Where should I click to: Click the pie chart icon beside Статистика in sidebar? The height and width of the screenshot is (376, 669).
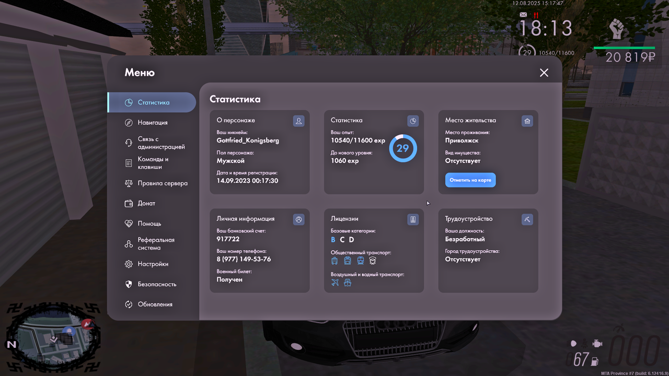[x=129, y=102]
